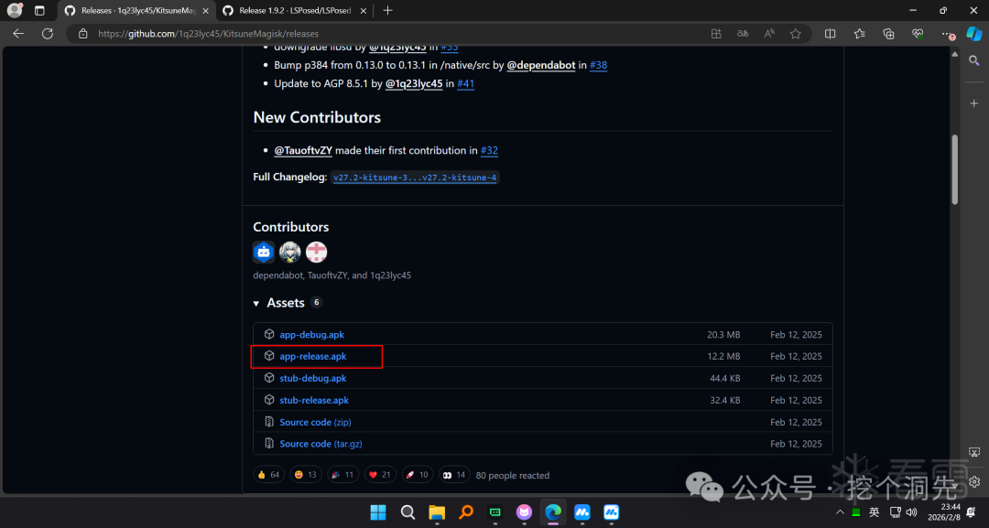View 1q23lyc45 contributor avatar
The height and width of the screenshot is (528, 989).
click(317, 252)
